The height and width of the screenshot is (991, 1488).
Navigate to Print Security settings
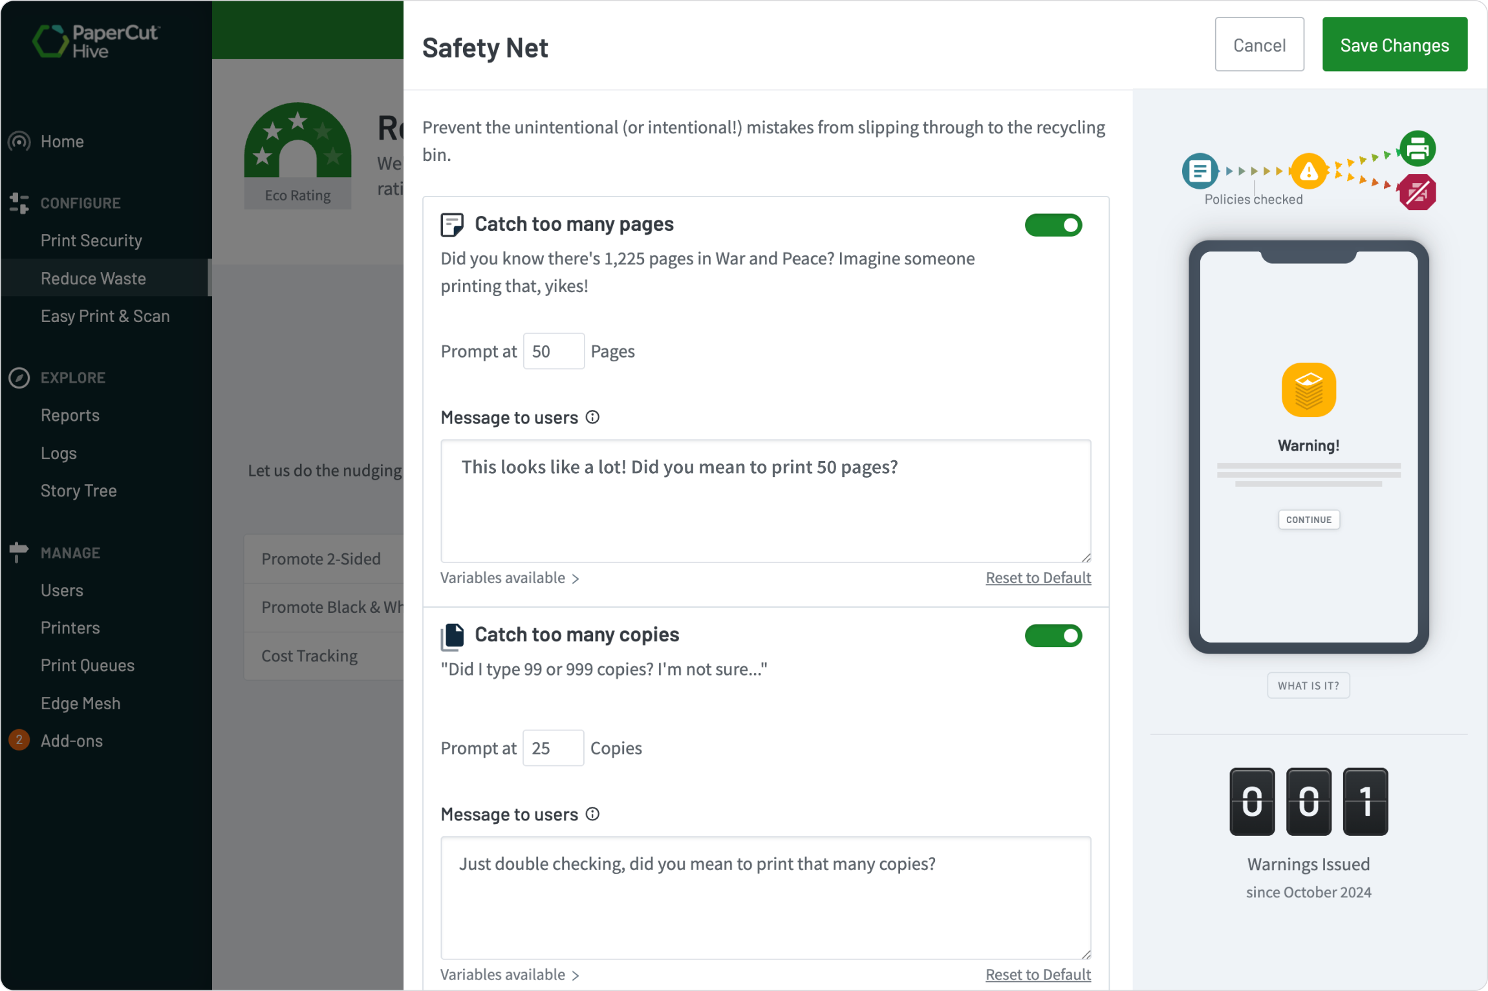[x=91, y=240]
